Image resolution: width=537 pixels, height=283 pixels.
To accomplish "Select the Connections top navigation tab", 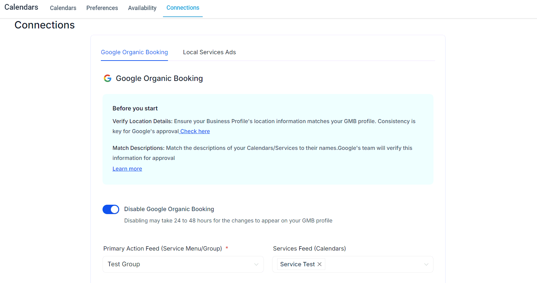I will pyautogui.click(x=183, y=8).
